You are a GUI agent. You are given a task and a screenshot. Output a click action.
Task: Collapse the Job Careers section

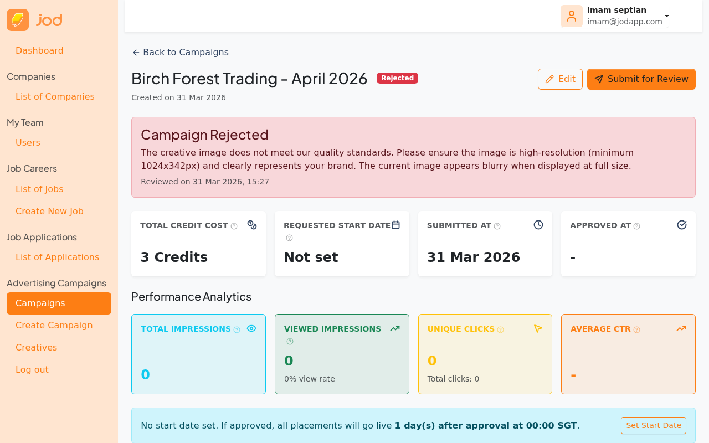coord(32,168)
